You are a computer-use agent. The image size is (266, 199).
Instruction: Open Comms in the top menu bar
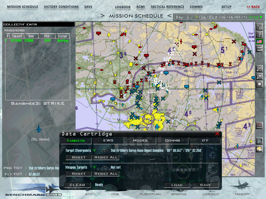(x=196, y=7)
